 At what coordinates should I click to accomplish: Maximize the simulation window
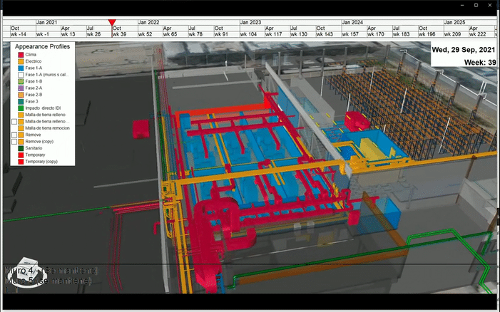point(476,5)
